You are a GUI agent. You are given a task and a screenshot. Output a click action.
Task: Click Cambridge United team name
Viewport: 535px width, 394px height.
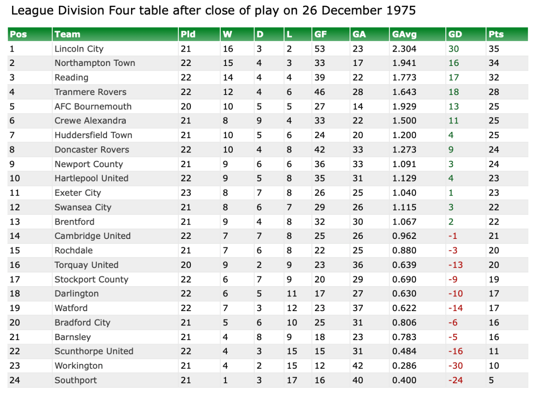click(x=92, y=236)
